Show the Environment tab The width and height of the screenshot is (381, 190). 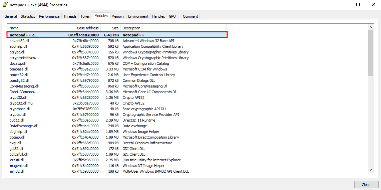tap(138, 16)
